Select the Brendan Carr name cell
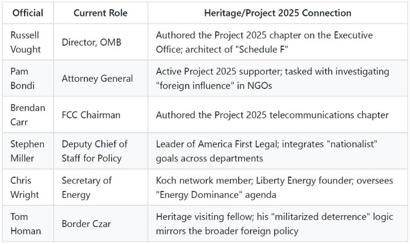This screenshot has height=244, width=410. point(28,115)
